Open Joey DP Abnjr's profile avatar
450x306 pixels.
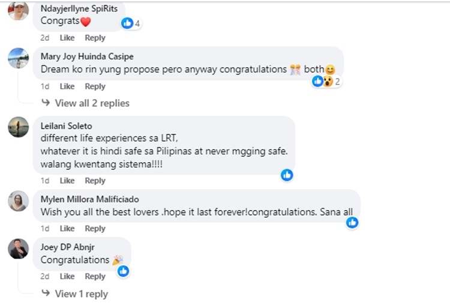18,248
